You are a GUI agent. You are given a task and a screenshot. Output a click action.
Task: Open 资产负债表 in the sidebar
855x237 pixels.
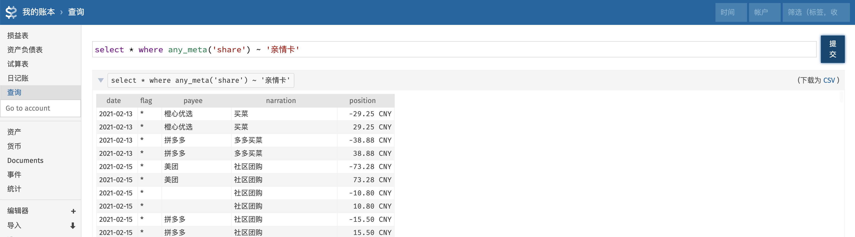[x=25, y=50]
